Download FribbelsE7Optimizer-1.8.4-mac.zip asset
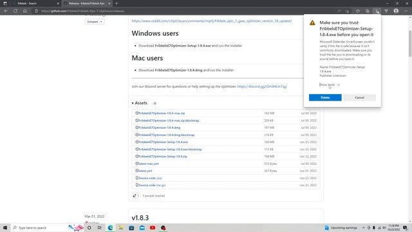 point(162,113)
